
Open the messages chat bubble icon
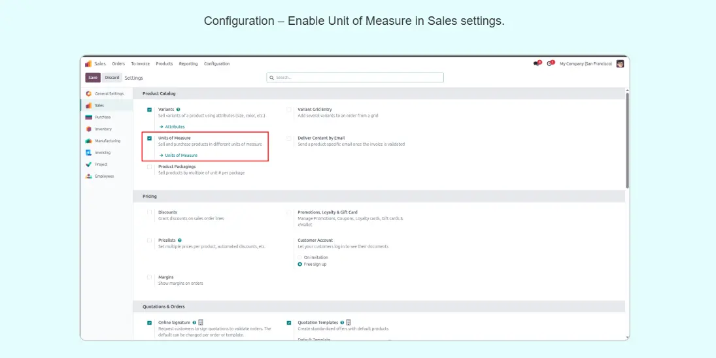[537, 63]
